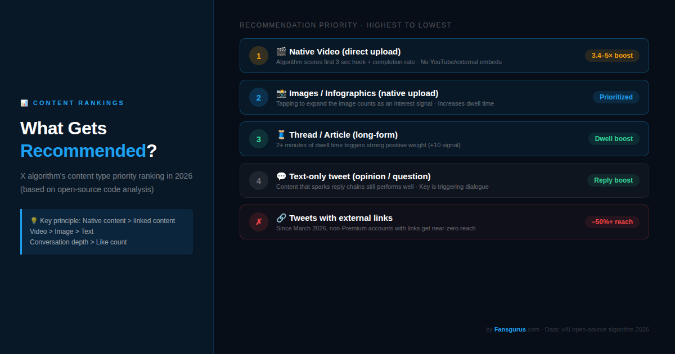Image resolution: width=675 pixels, height=354 pixels.
Task: Click the Prioritized badge
Action: 616,97
